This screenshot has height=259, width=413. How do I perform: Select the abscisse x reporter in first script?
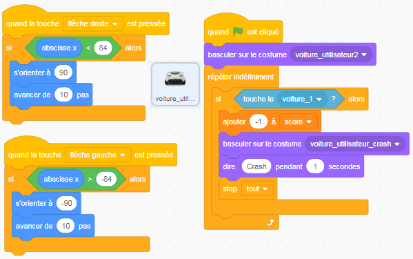[59, 48]
